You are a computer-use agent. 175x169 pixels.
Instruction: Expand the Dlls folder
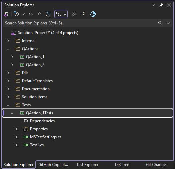pyautogui.click(x=8, y=73)
